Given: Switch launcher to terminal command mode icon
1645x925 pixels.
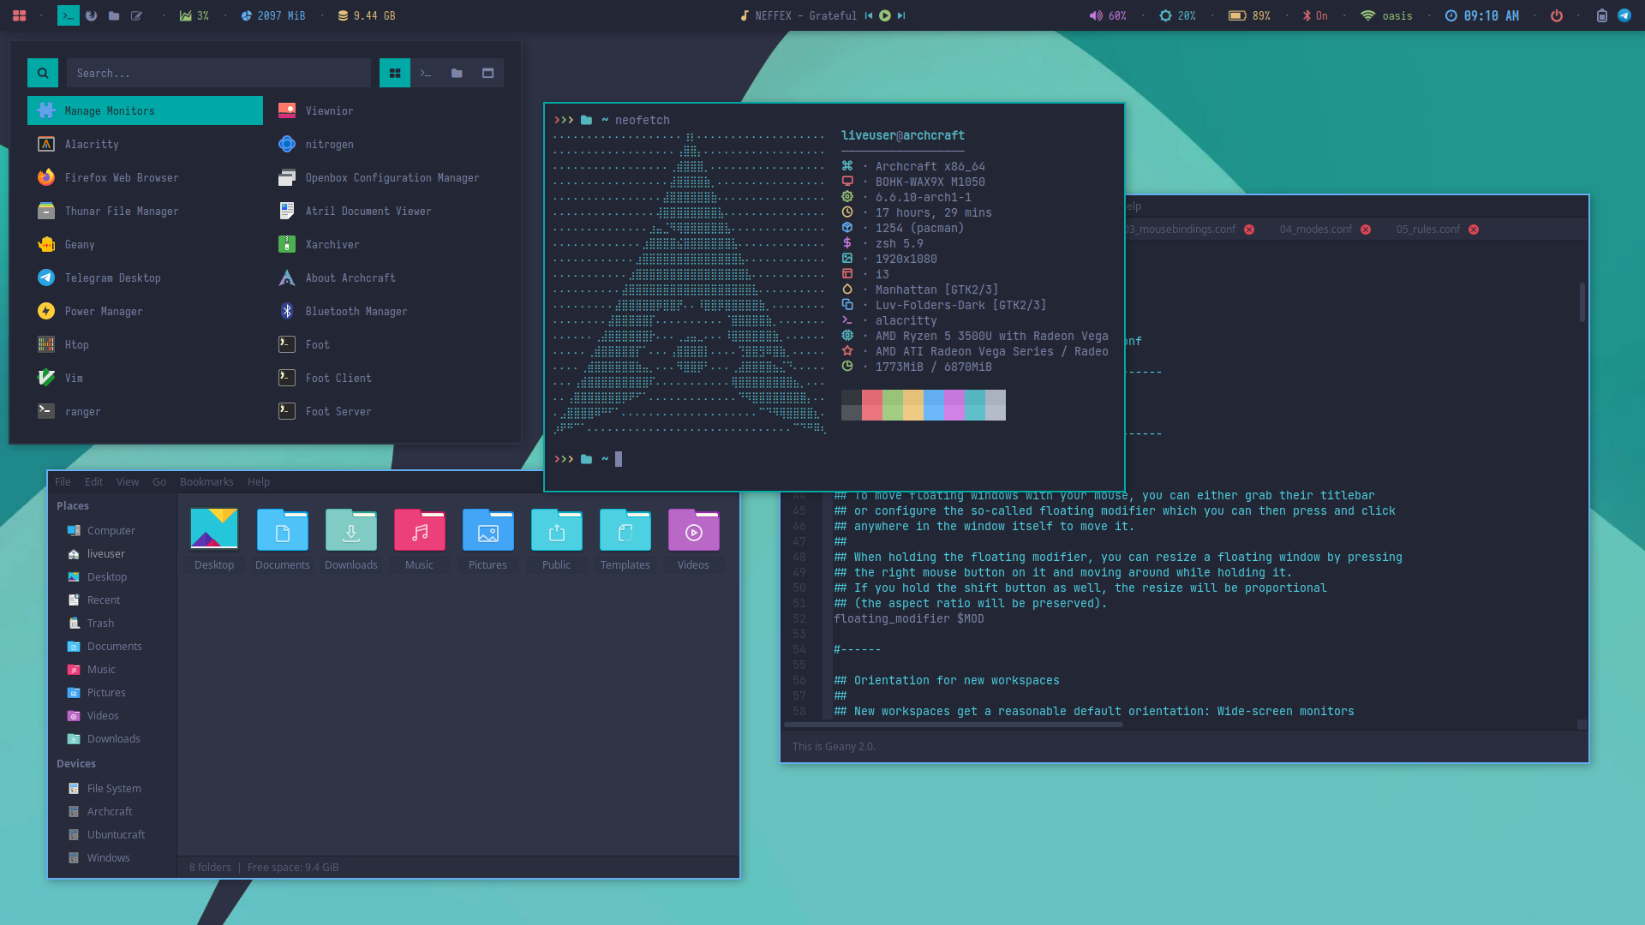Looking at the screenshot, I should click(426, 73).
